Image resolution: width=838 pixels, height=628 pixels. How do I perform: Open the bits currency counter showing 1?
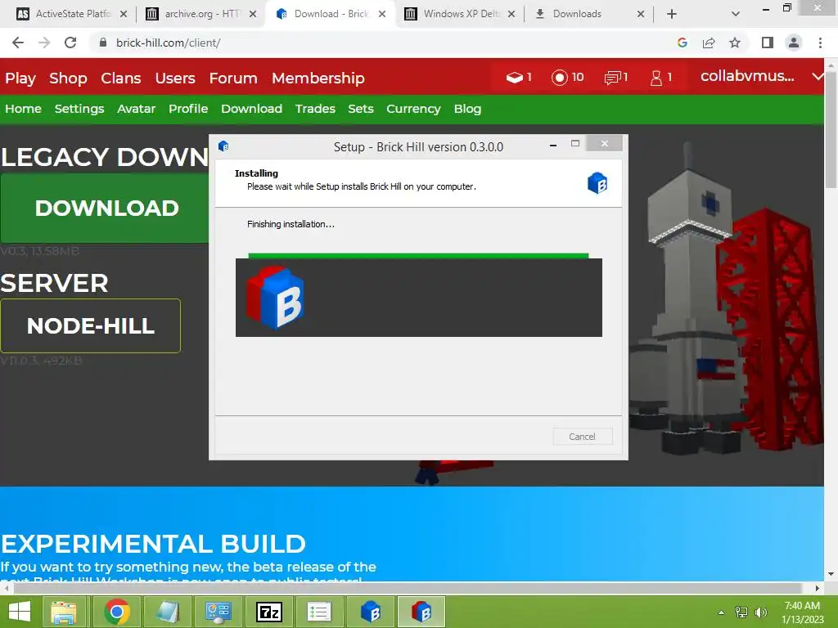click(518, 78)
